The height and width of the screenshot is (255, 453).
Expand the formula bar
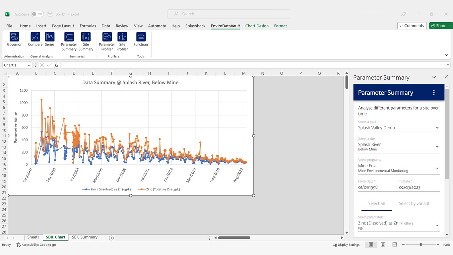coord(448,65)
